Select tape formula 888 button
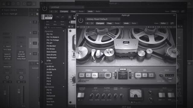The width and height of the screenshot is (193, 108). (x=82, y=75)
